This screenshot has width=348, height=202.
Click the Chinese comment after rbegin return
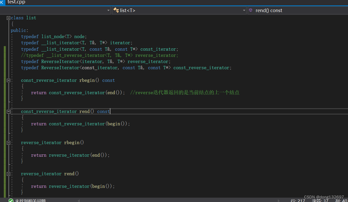pyautogui.click(x=185, y=93)
